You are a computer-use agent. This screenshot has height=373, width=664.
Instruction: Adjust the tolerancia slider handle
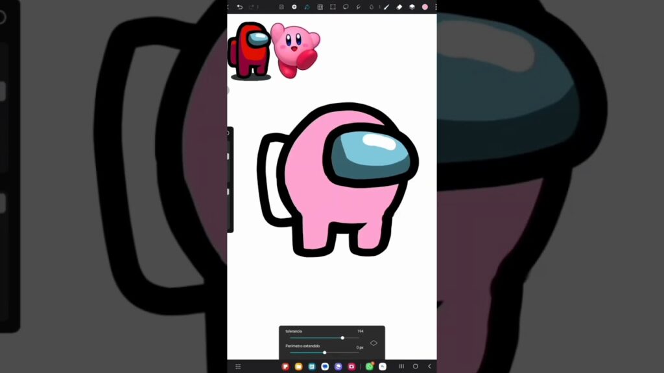342,338
